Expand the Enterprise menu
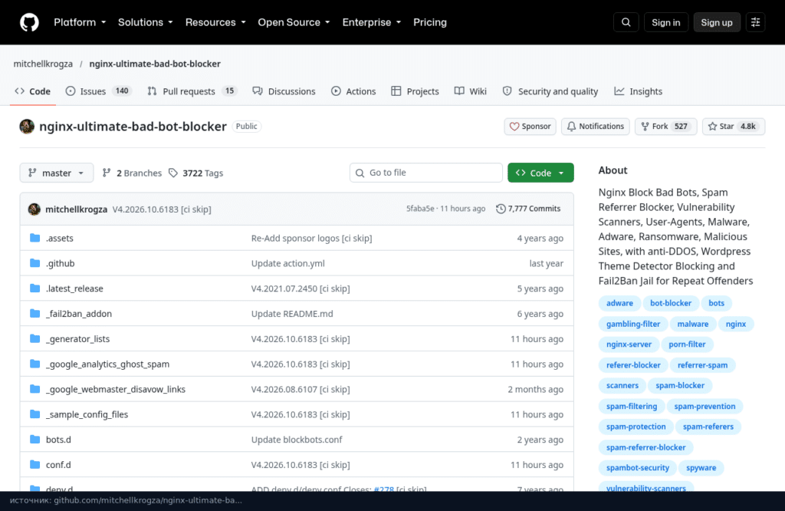 372,22
